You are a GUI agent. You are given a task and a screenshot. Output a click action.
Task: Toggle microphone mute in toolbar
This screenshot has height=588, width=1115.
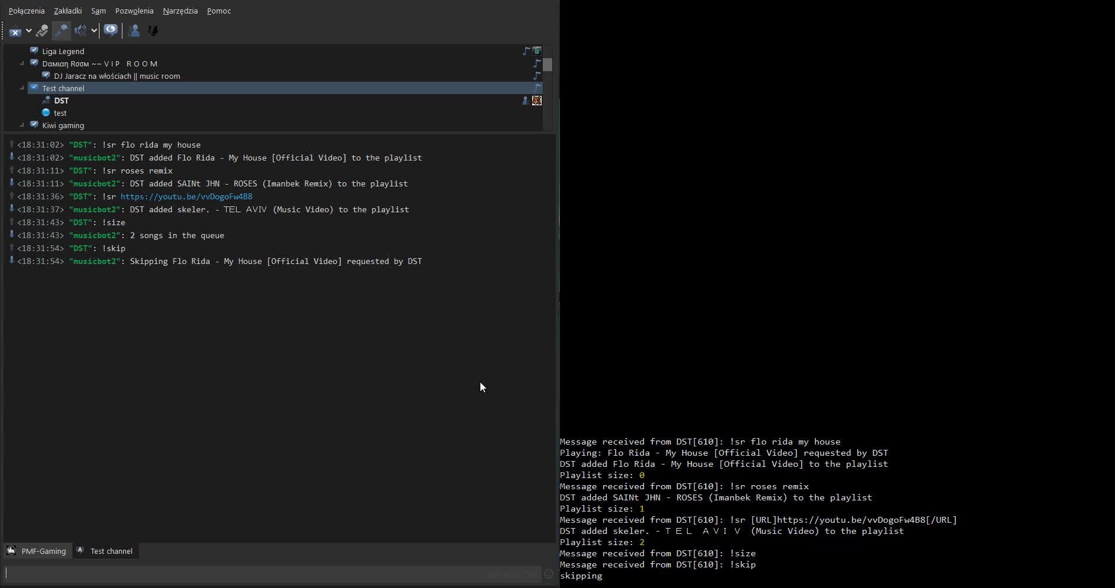pyautogui.click(x=61, y=31)
